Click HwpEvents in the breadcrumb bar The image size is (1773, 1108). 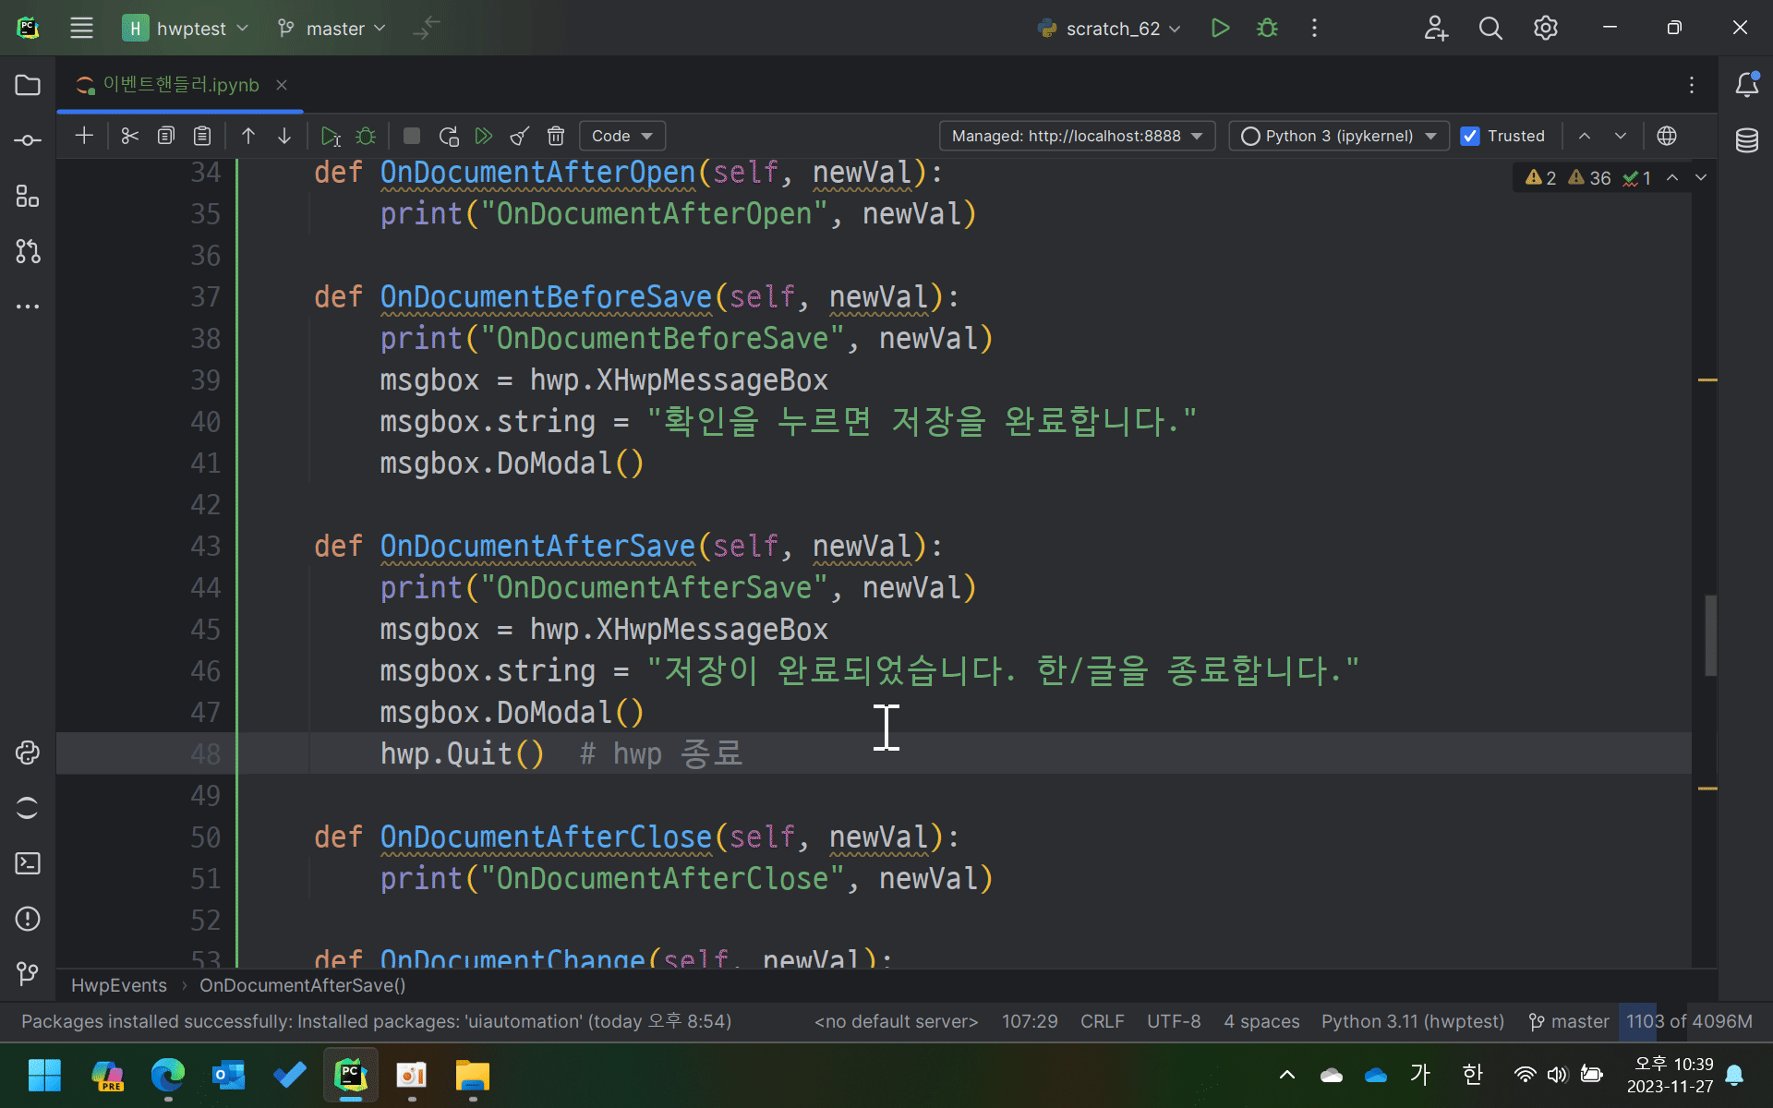click(119, 985)
